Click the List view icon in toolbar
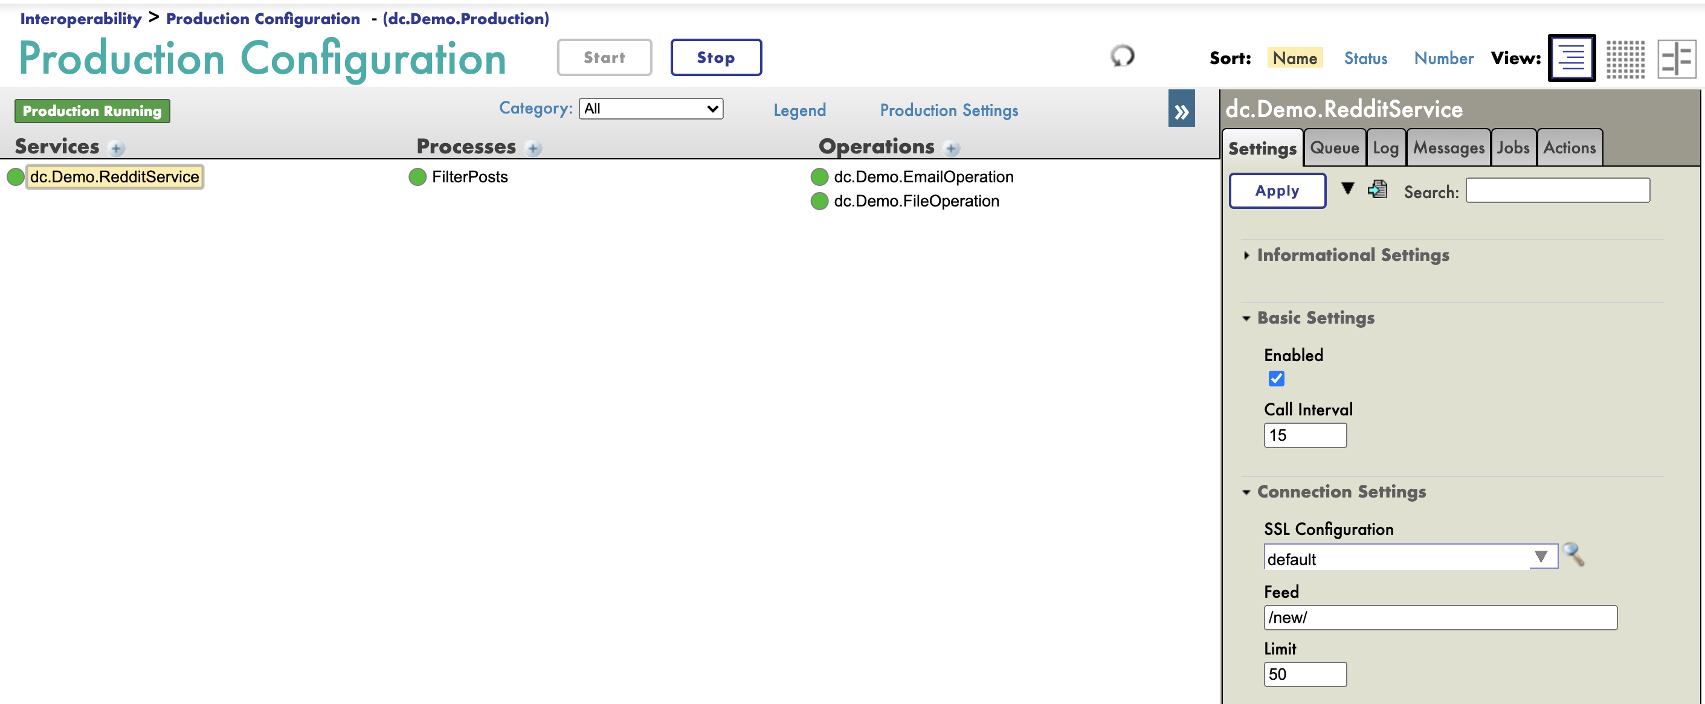1705x704 pixels. pyautogui.click(x=1571, y=56)
